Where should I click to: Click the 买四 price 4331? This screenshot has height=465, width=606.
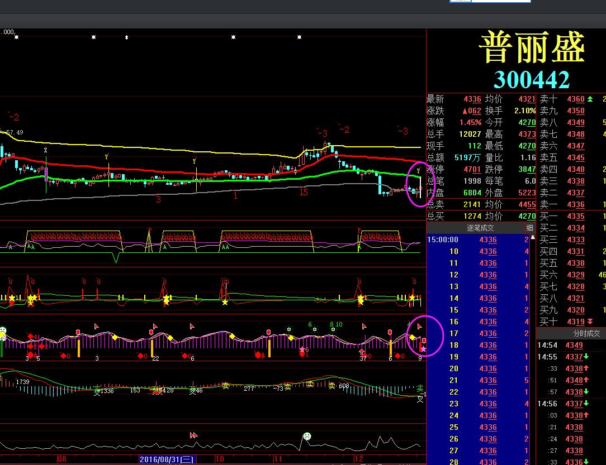[576, 251]
